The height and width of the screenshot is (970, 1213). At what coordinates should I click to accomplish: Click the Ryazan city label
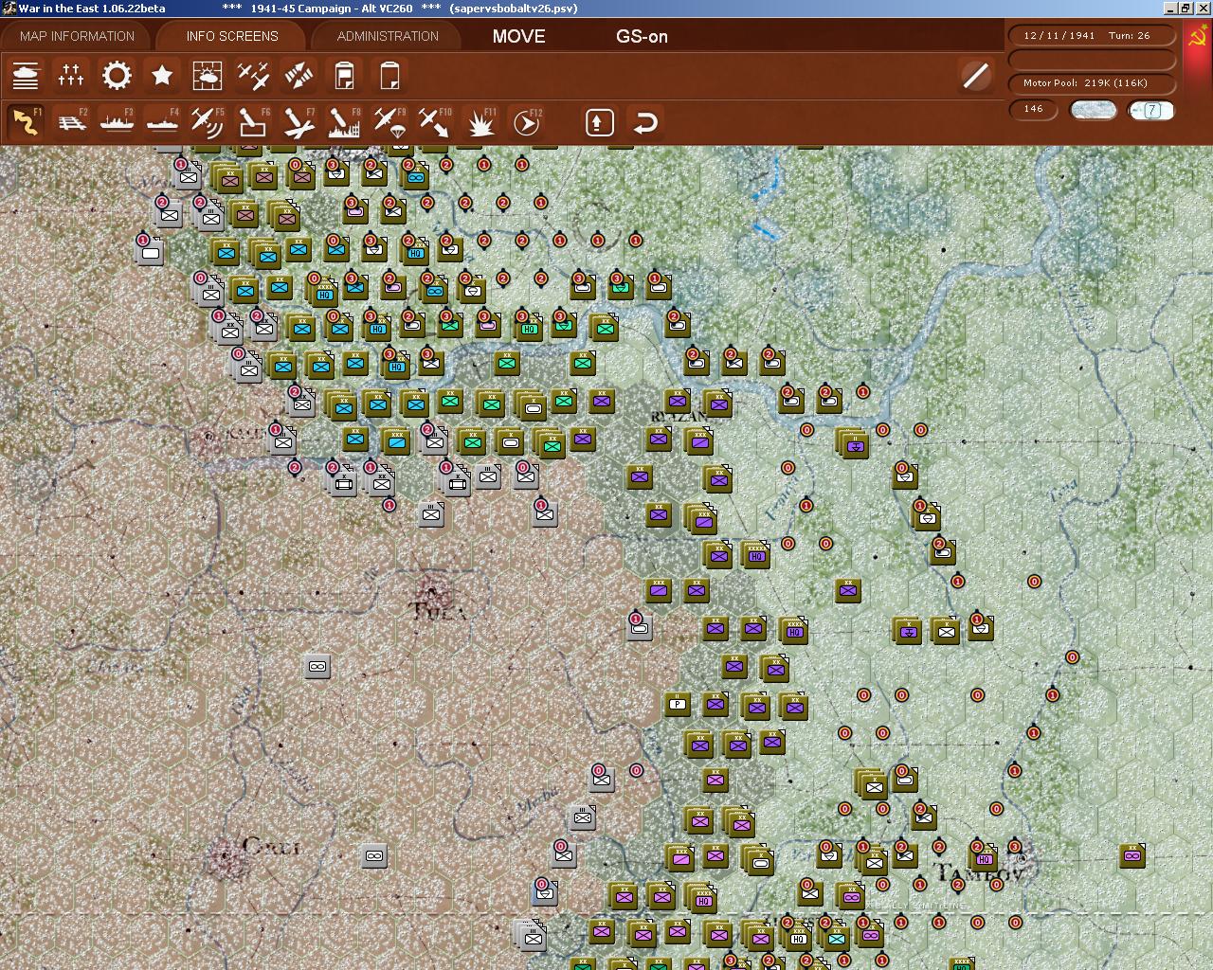pos(679,417)
